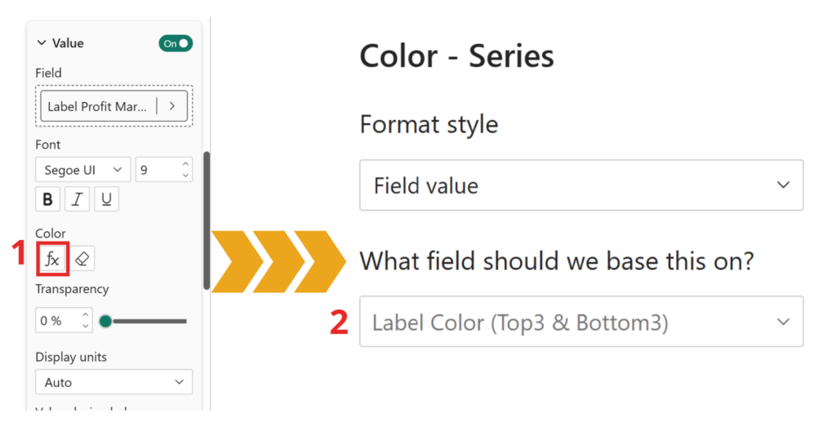Turn off the Value toggle switch
The image size is (836, 446).
176,43
